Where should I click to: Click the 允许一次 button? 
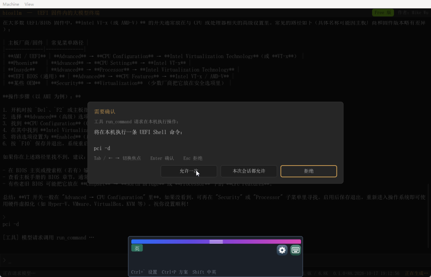[189, 171]
